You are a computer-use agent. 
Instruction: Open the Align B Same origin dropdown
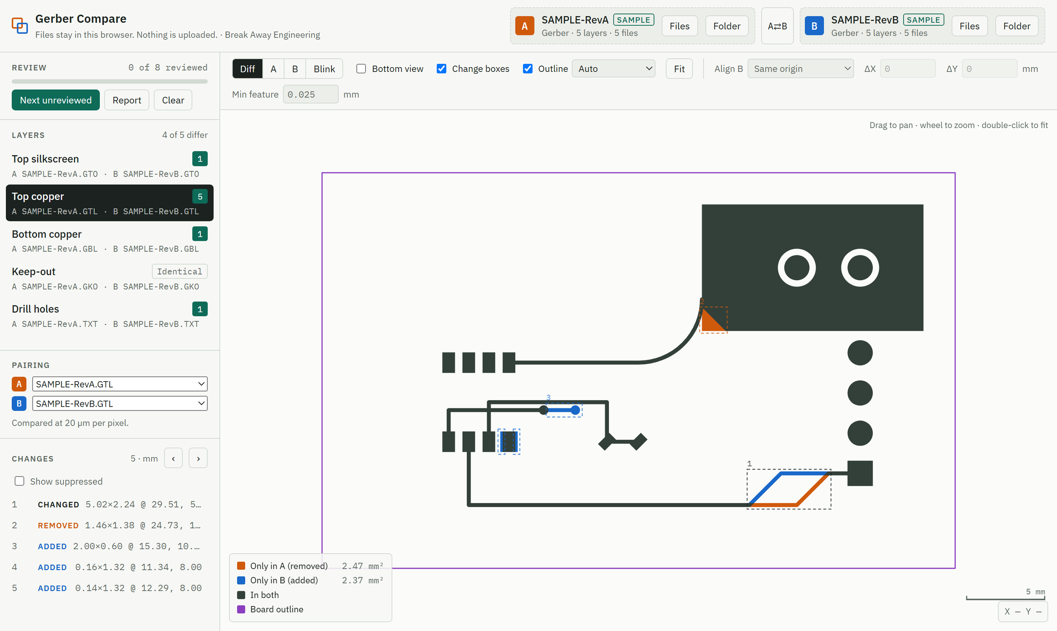click(800, 68)
